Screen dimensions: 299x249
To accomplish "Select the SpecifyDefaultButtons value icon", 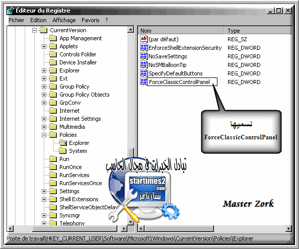I will tap(144, 73).
